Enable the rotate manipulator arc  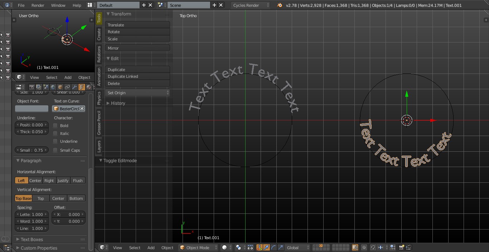[273, 247]
